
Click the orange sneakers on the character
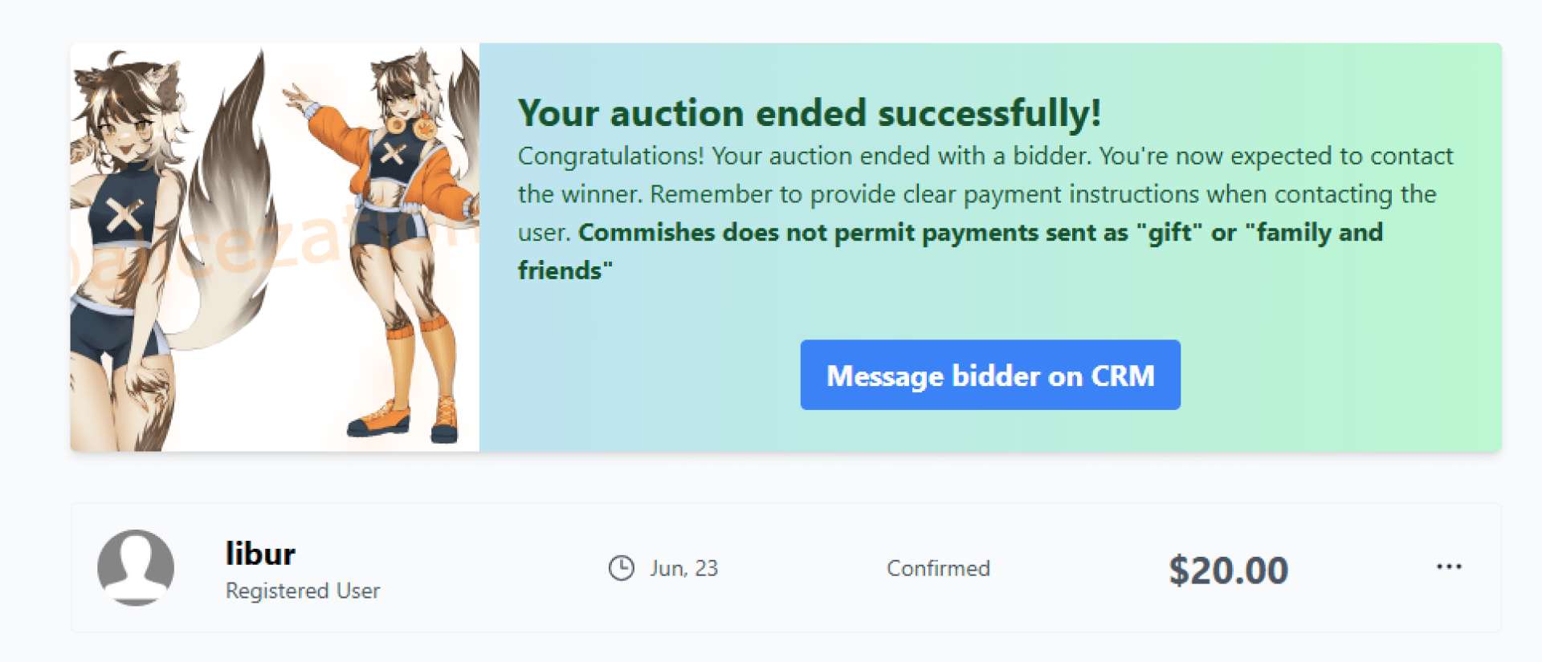(x=381, y=419)
